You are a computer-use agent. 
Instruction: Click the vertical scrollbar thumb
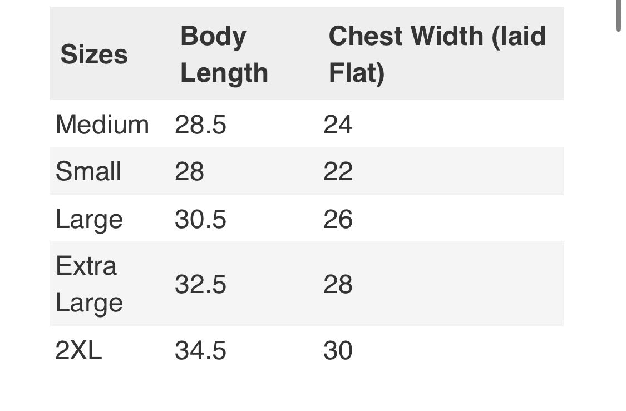618,16
